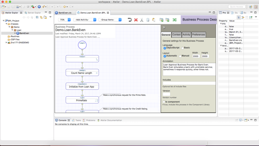Click the copy icon in designer toolbar
This screenshot has height=146, width=259.
tap(148, 20)
